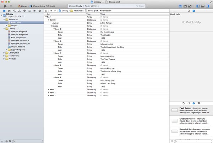213x143 pixels.
Task: Select the Object library tab
Action: click(194, 103)
